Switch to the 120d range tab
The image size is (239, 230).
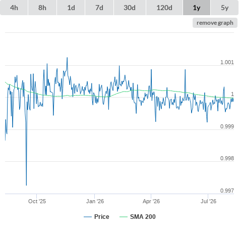pyautogui.click(x=164, y=8)
